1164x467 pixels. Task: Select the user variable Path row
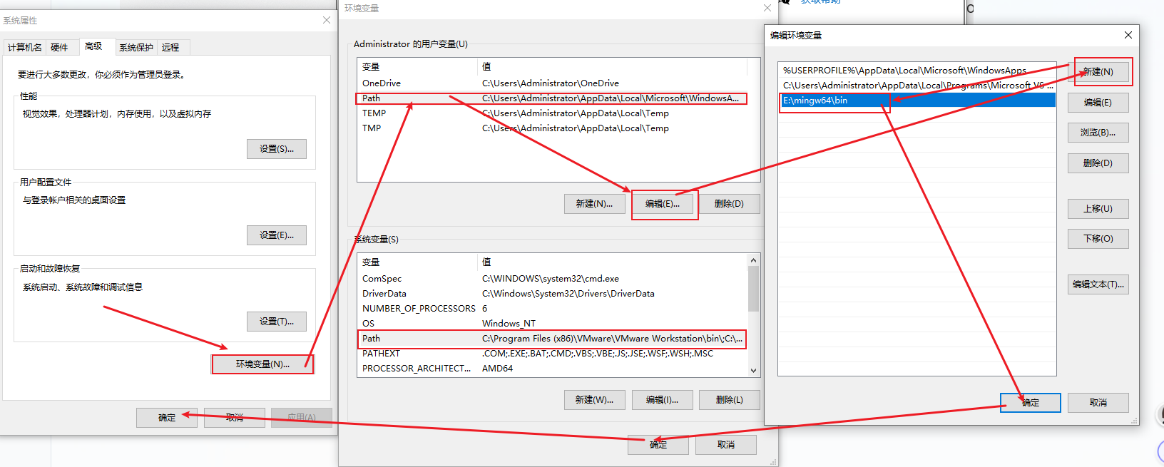click(551, 98)
